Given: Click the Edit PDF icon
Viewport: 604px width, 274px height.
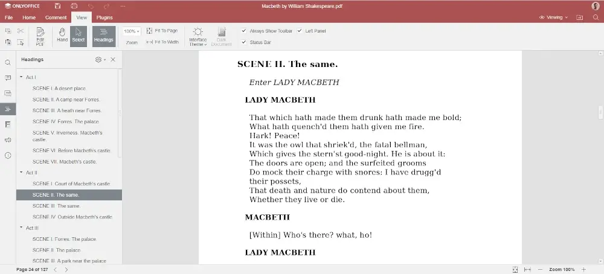Looking at the screenshot, I should pyautogui.click(x=40, y=36).
